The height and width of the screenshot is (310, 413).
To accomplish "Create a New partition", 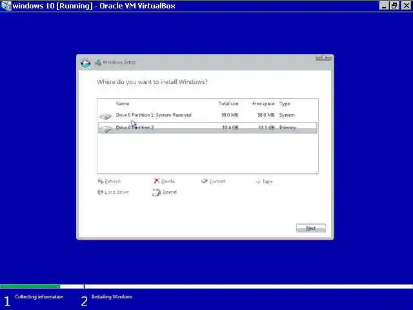I will (267, 181).
